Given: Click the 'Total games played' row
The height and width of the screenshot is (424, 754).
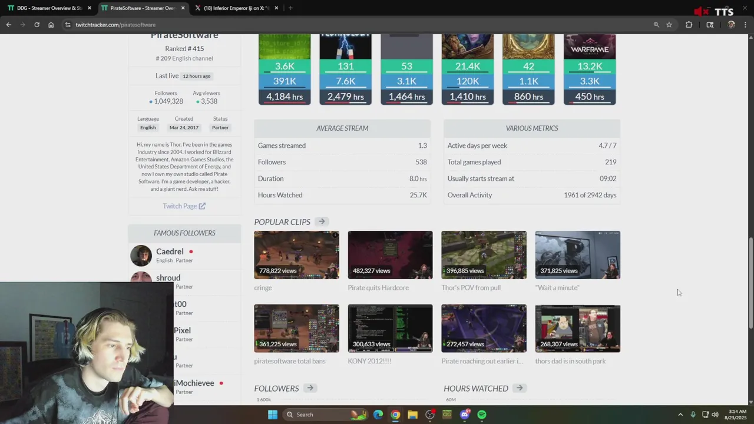Looking at the screenshot, I should [532, 162].
